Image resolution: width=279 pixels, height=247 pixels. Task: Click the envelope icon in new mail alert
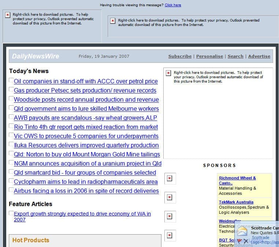click(x=242, y=231)
